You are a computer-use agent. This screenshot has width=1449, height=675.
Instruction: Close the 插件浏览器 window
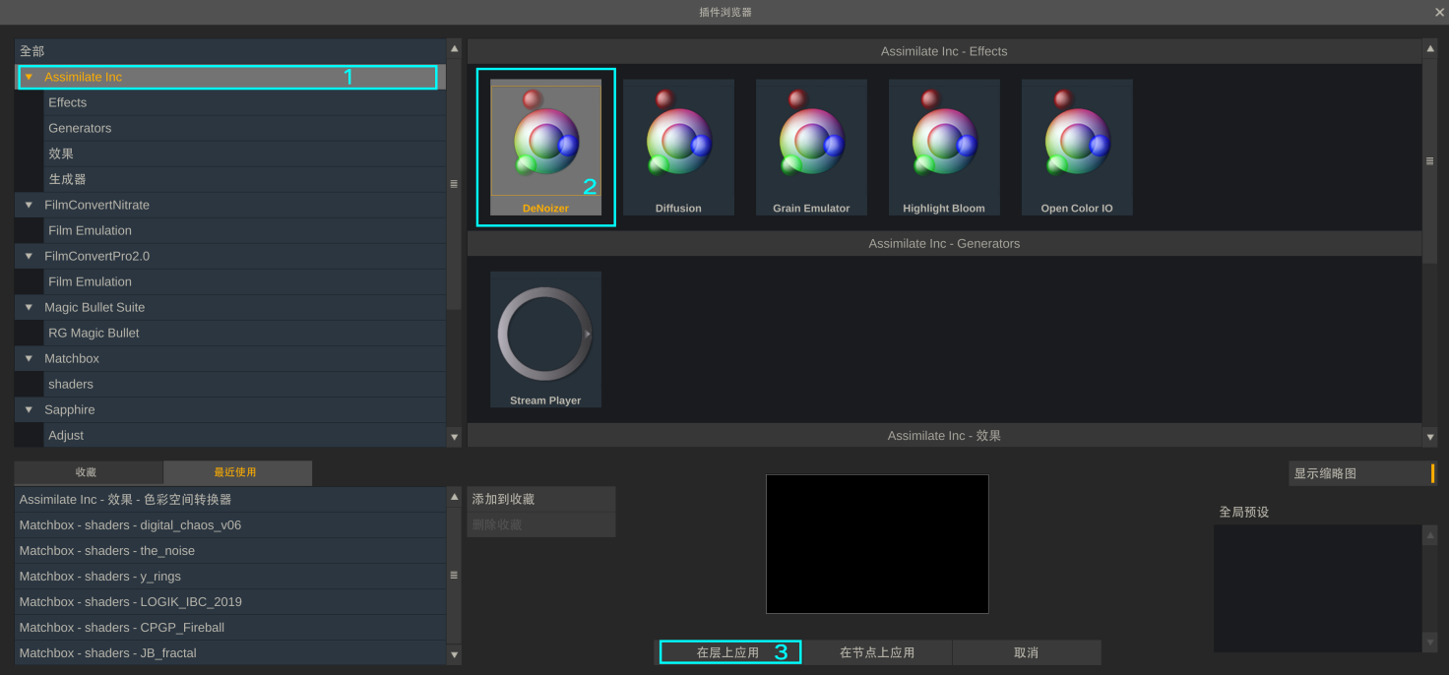tap(1439, 12)
